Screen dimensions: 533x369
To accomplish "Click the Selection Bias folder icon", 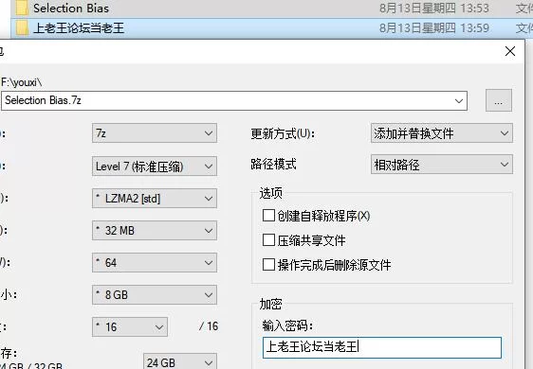I will (22, 8).
